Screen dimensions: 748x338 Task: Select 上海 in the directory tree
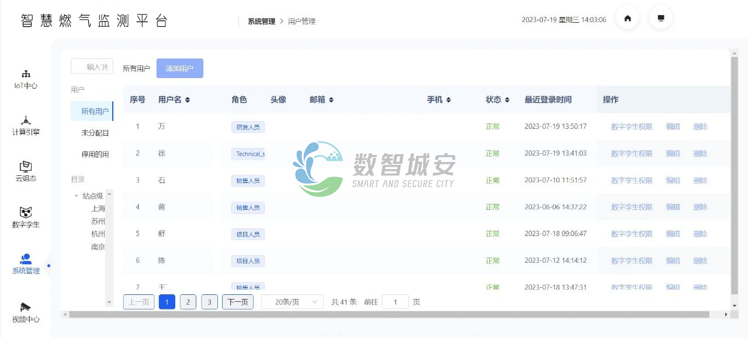coord(98,209)
